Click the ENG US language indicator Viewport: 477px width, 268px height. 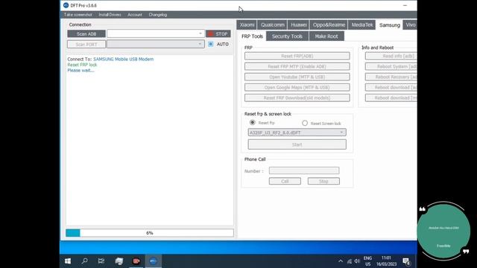pos(367,261)
